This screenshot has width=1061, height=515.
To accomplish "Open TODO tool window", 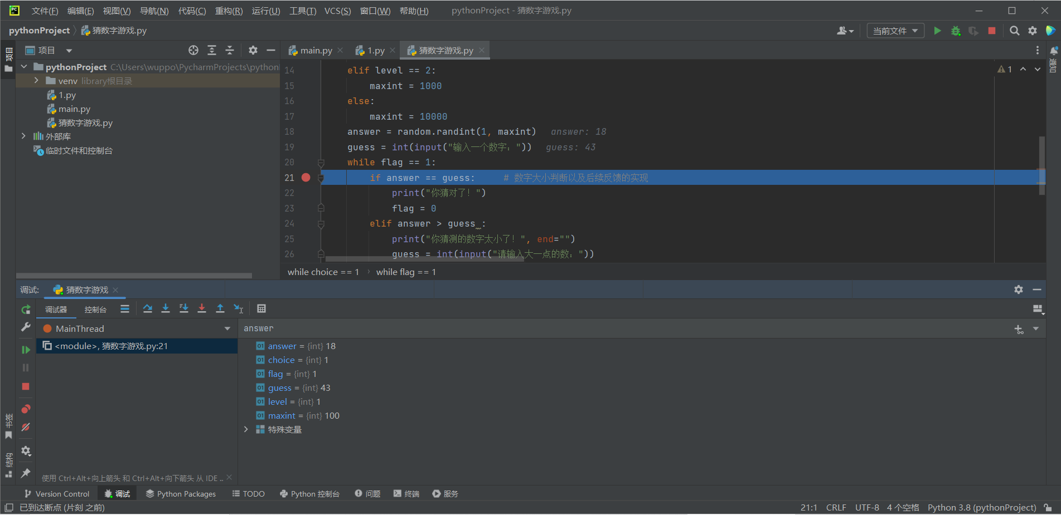I will pos(248,494).
